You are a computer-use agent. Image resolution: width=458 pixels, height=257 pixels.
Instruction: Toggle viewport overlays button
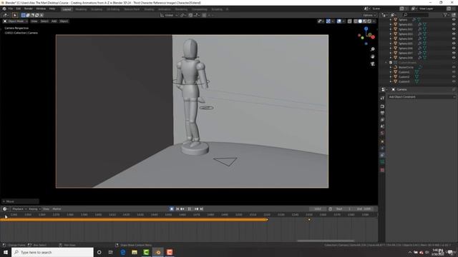[339, 21]
